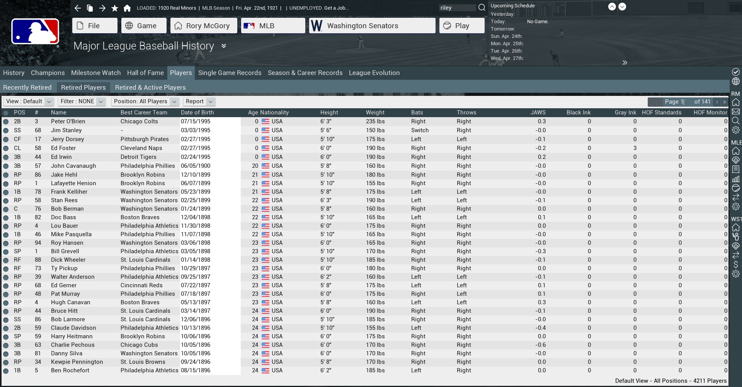Viewport: 742px width, 387px height.
Task: Open the MLB section home icon in sidebar
Action: click(x=736, y=151)
